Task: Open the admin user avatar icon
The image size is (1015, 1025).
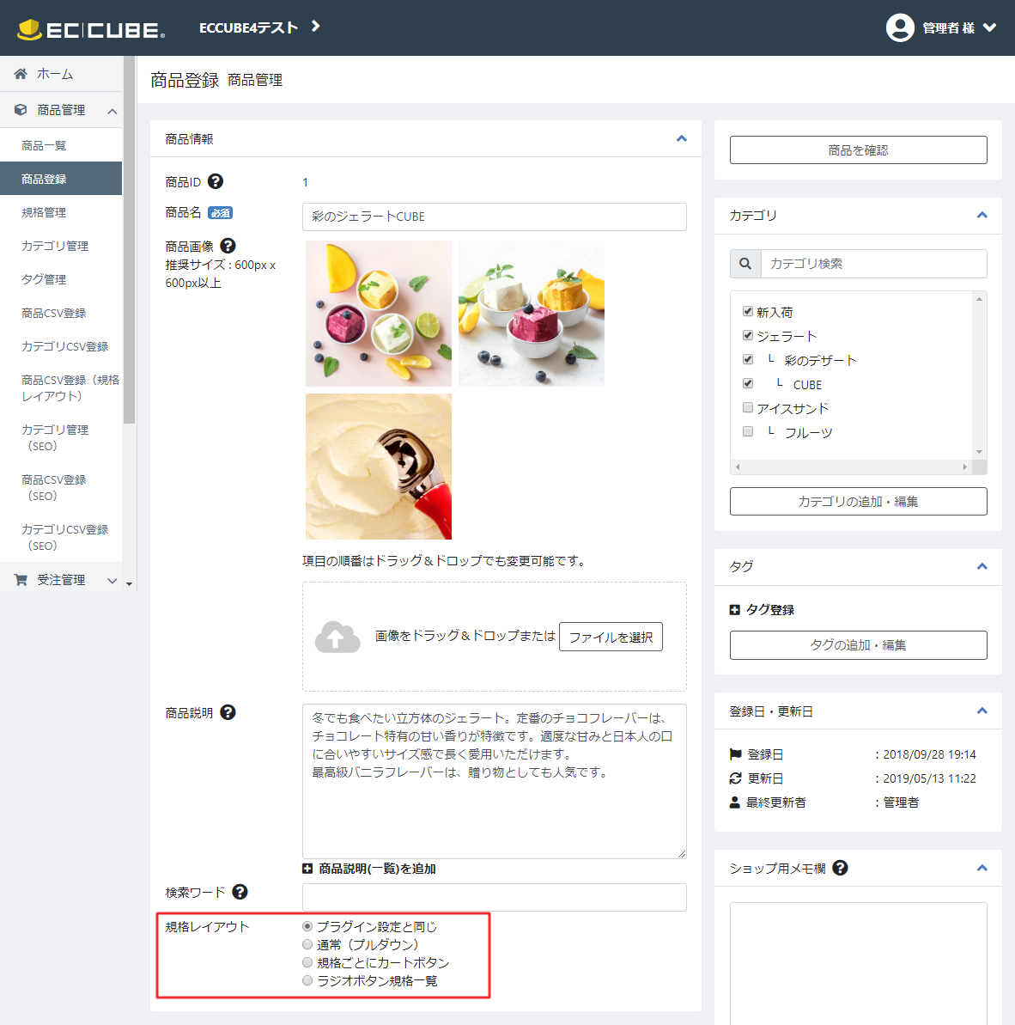Action: pyautogui.click(x=899, y=27)
